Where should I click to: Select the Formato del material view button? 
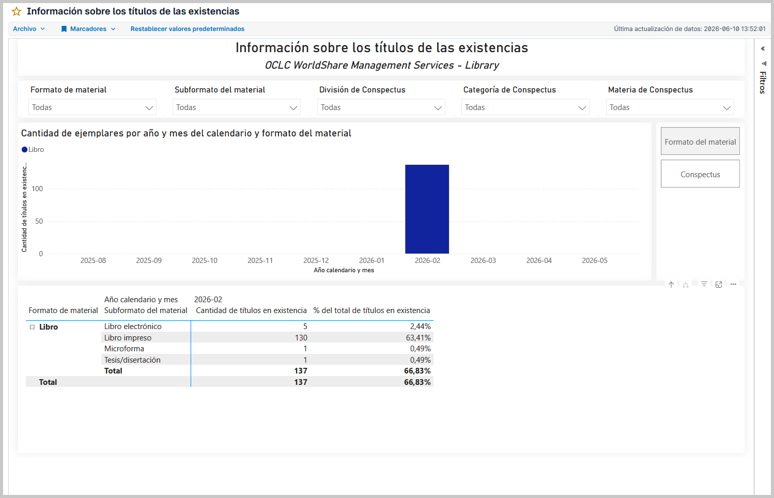click(700, 141)
